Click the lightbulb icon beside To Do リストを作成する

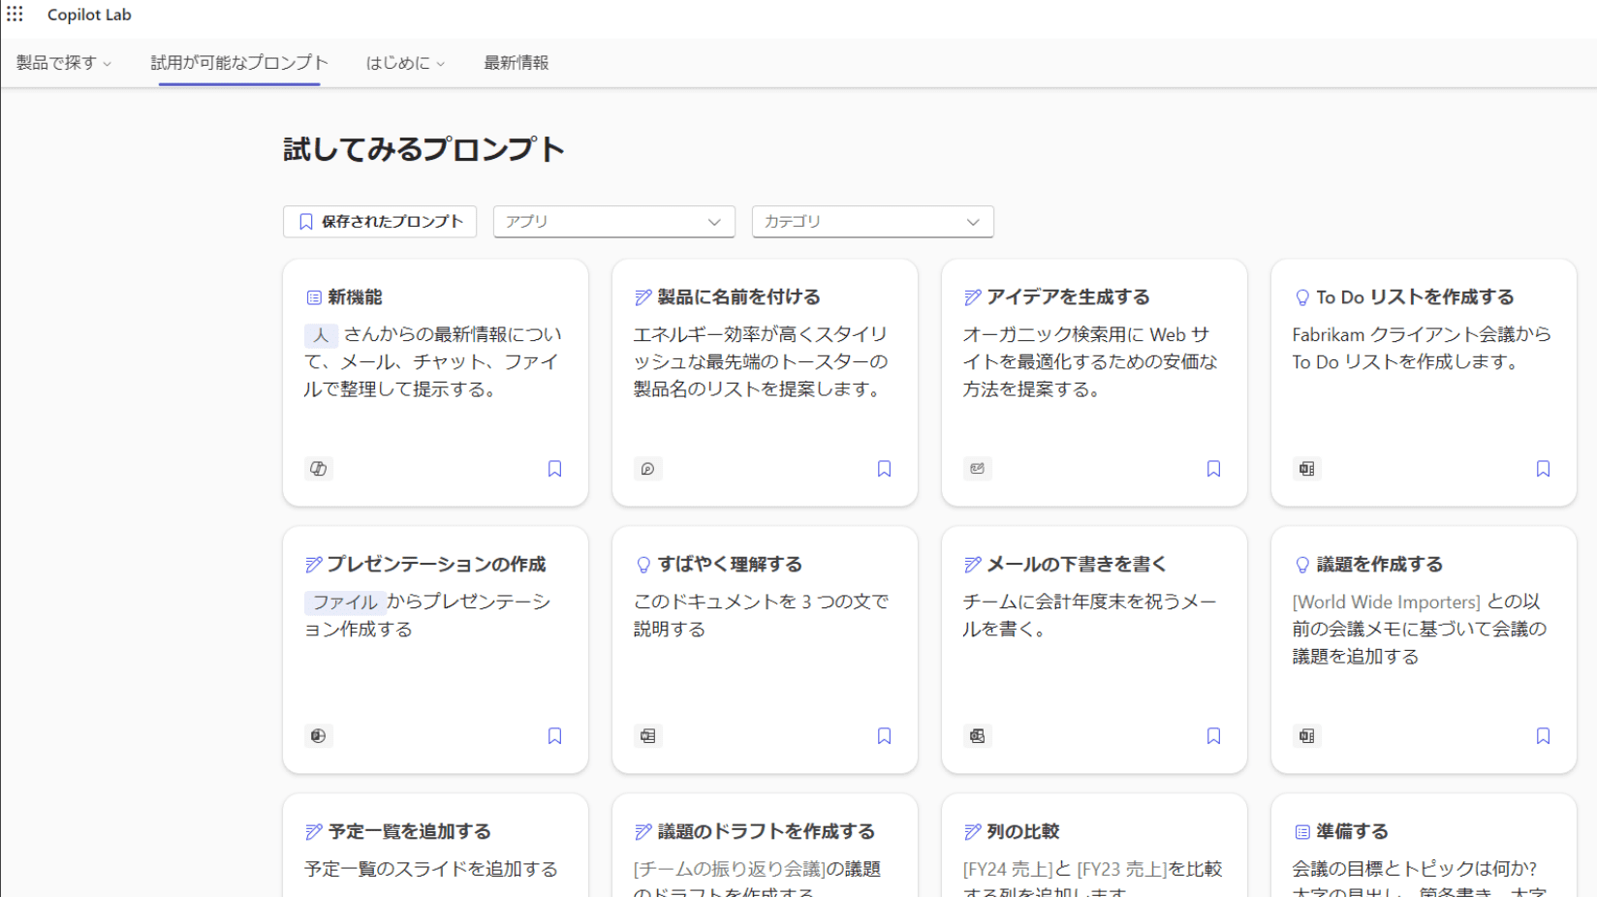[x=1302, y=297]
